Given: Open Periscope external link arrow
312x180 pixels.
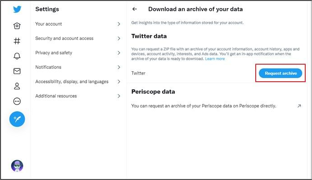Looking at the screenshot, I should (x=299, y=106).
